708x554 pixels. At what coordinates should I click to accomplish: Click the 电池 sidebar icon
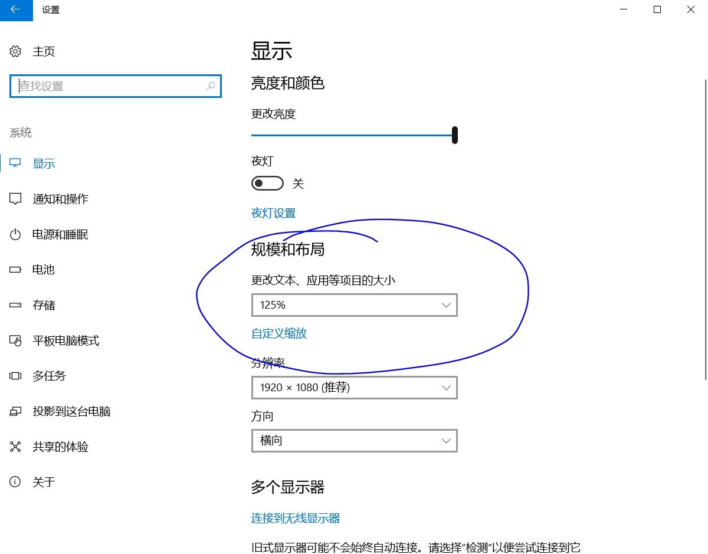(x=15, y=270)
